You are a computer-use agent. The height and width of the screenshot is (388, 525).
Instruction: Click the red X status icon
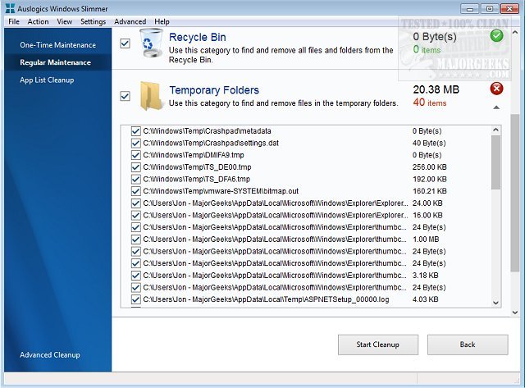click(x=496, y=89)
